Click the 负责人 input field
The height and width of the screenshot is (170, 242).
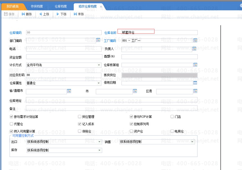[157, 49]
